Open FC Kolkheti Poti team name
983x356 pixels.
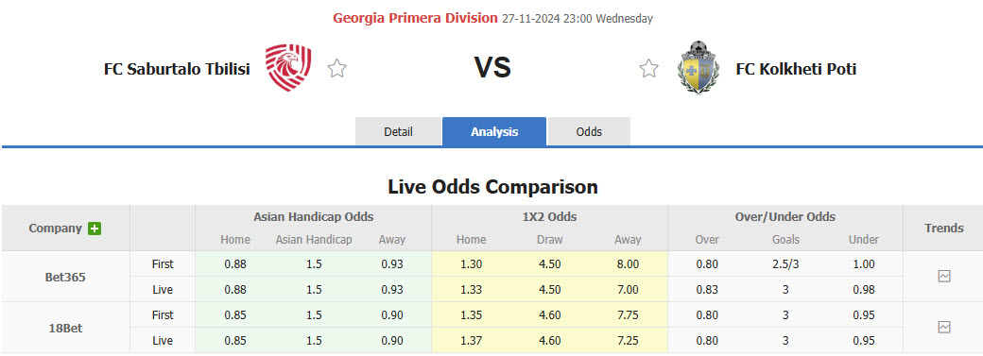point(796,69)
